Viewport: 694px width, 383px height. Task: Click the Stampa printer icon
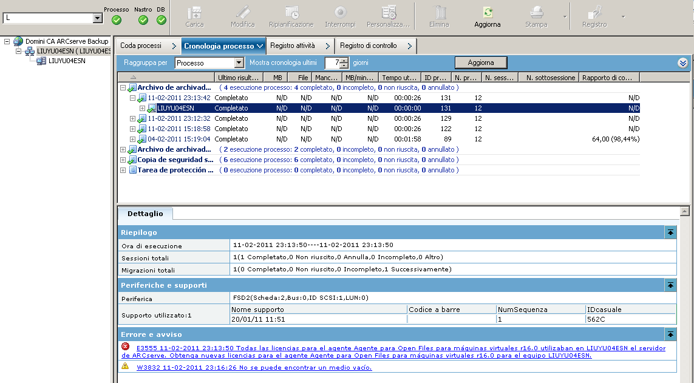click(537, 13)
